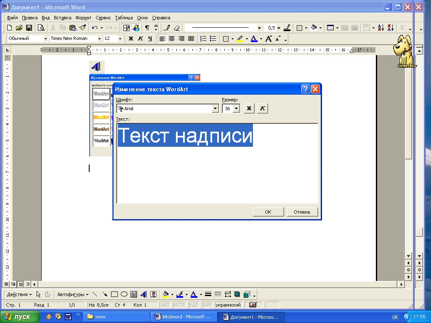
Task: Select the Draw Table pencil tool
Action: [x=167, y=28]
